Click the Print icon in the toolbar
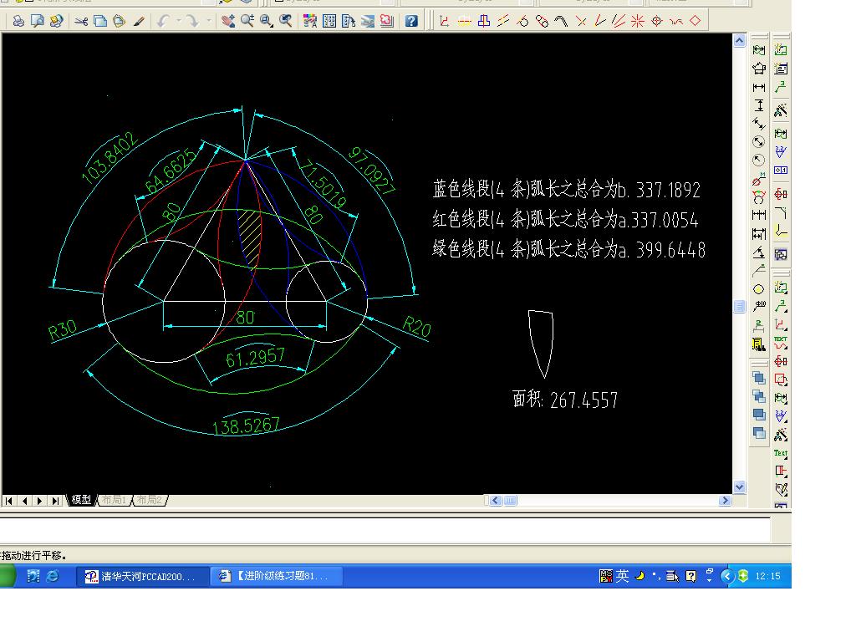 pyautogui.click(x=18, y=21)
